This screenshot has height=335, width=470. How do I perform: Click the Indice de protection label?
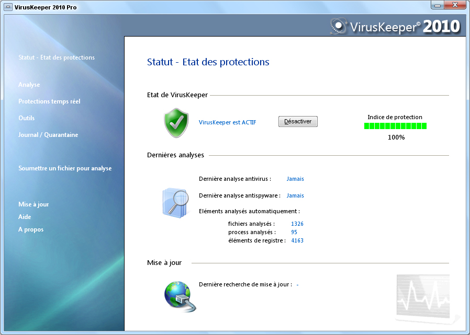pyautogui.click(x=395, y=117)
